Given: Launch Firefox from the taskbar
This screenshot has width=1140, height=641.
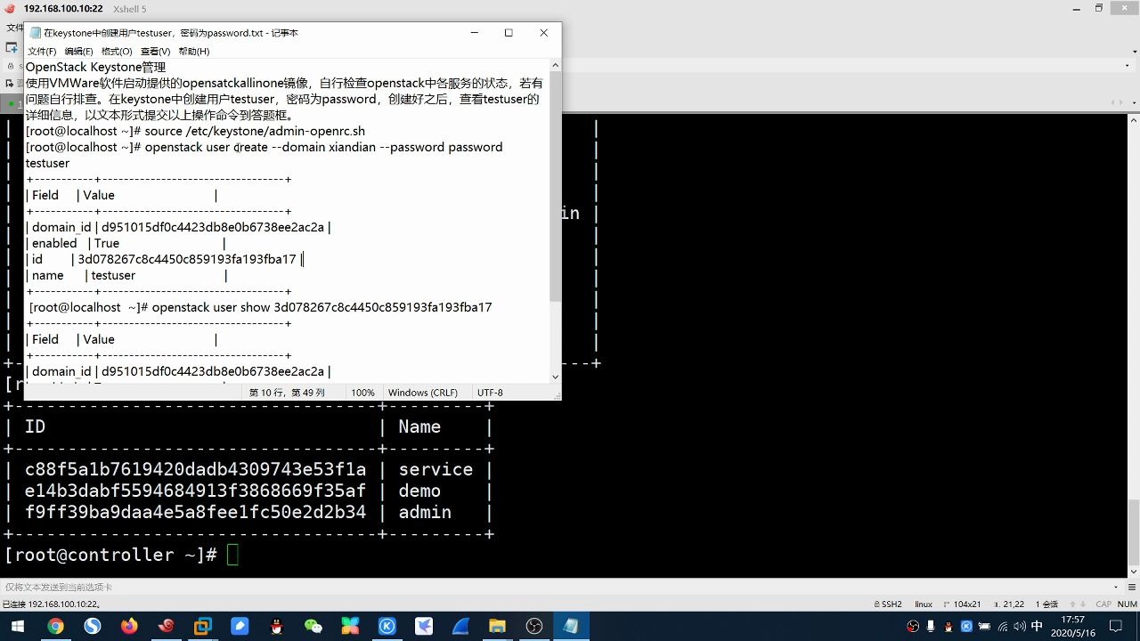Looking at the screenshot, I should (130, 626).
